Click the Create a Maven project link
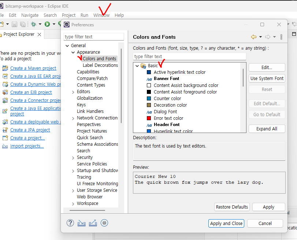The width and height of the screenshot is (297, 240). [33, 68]
